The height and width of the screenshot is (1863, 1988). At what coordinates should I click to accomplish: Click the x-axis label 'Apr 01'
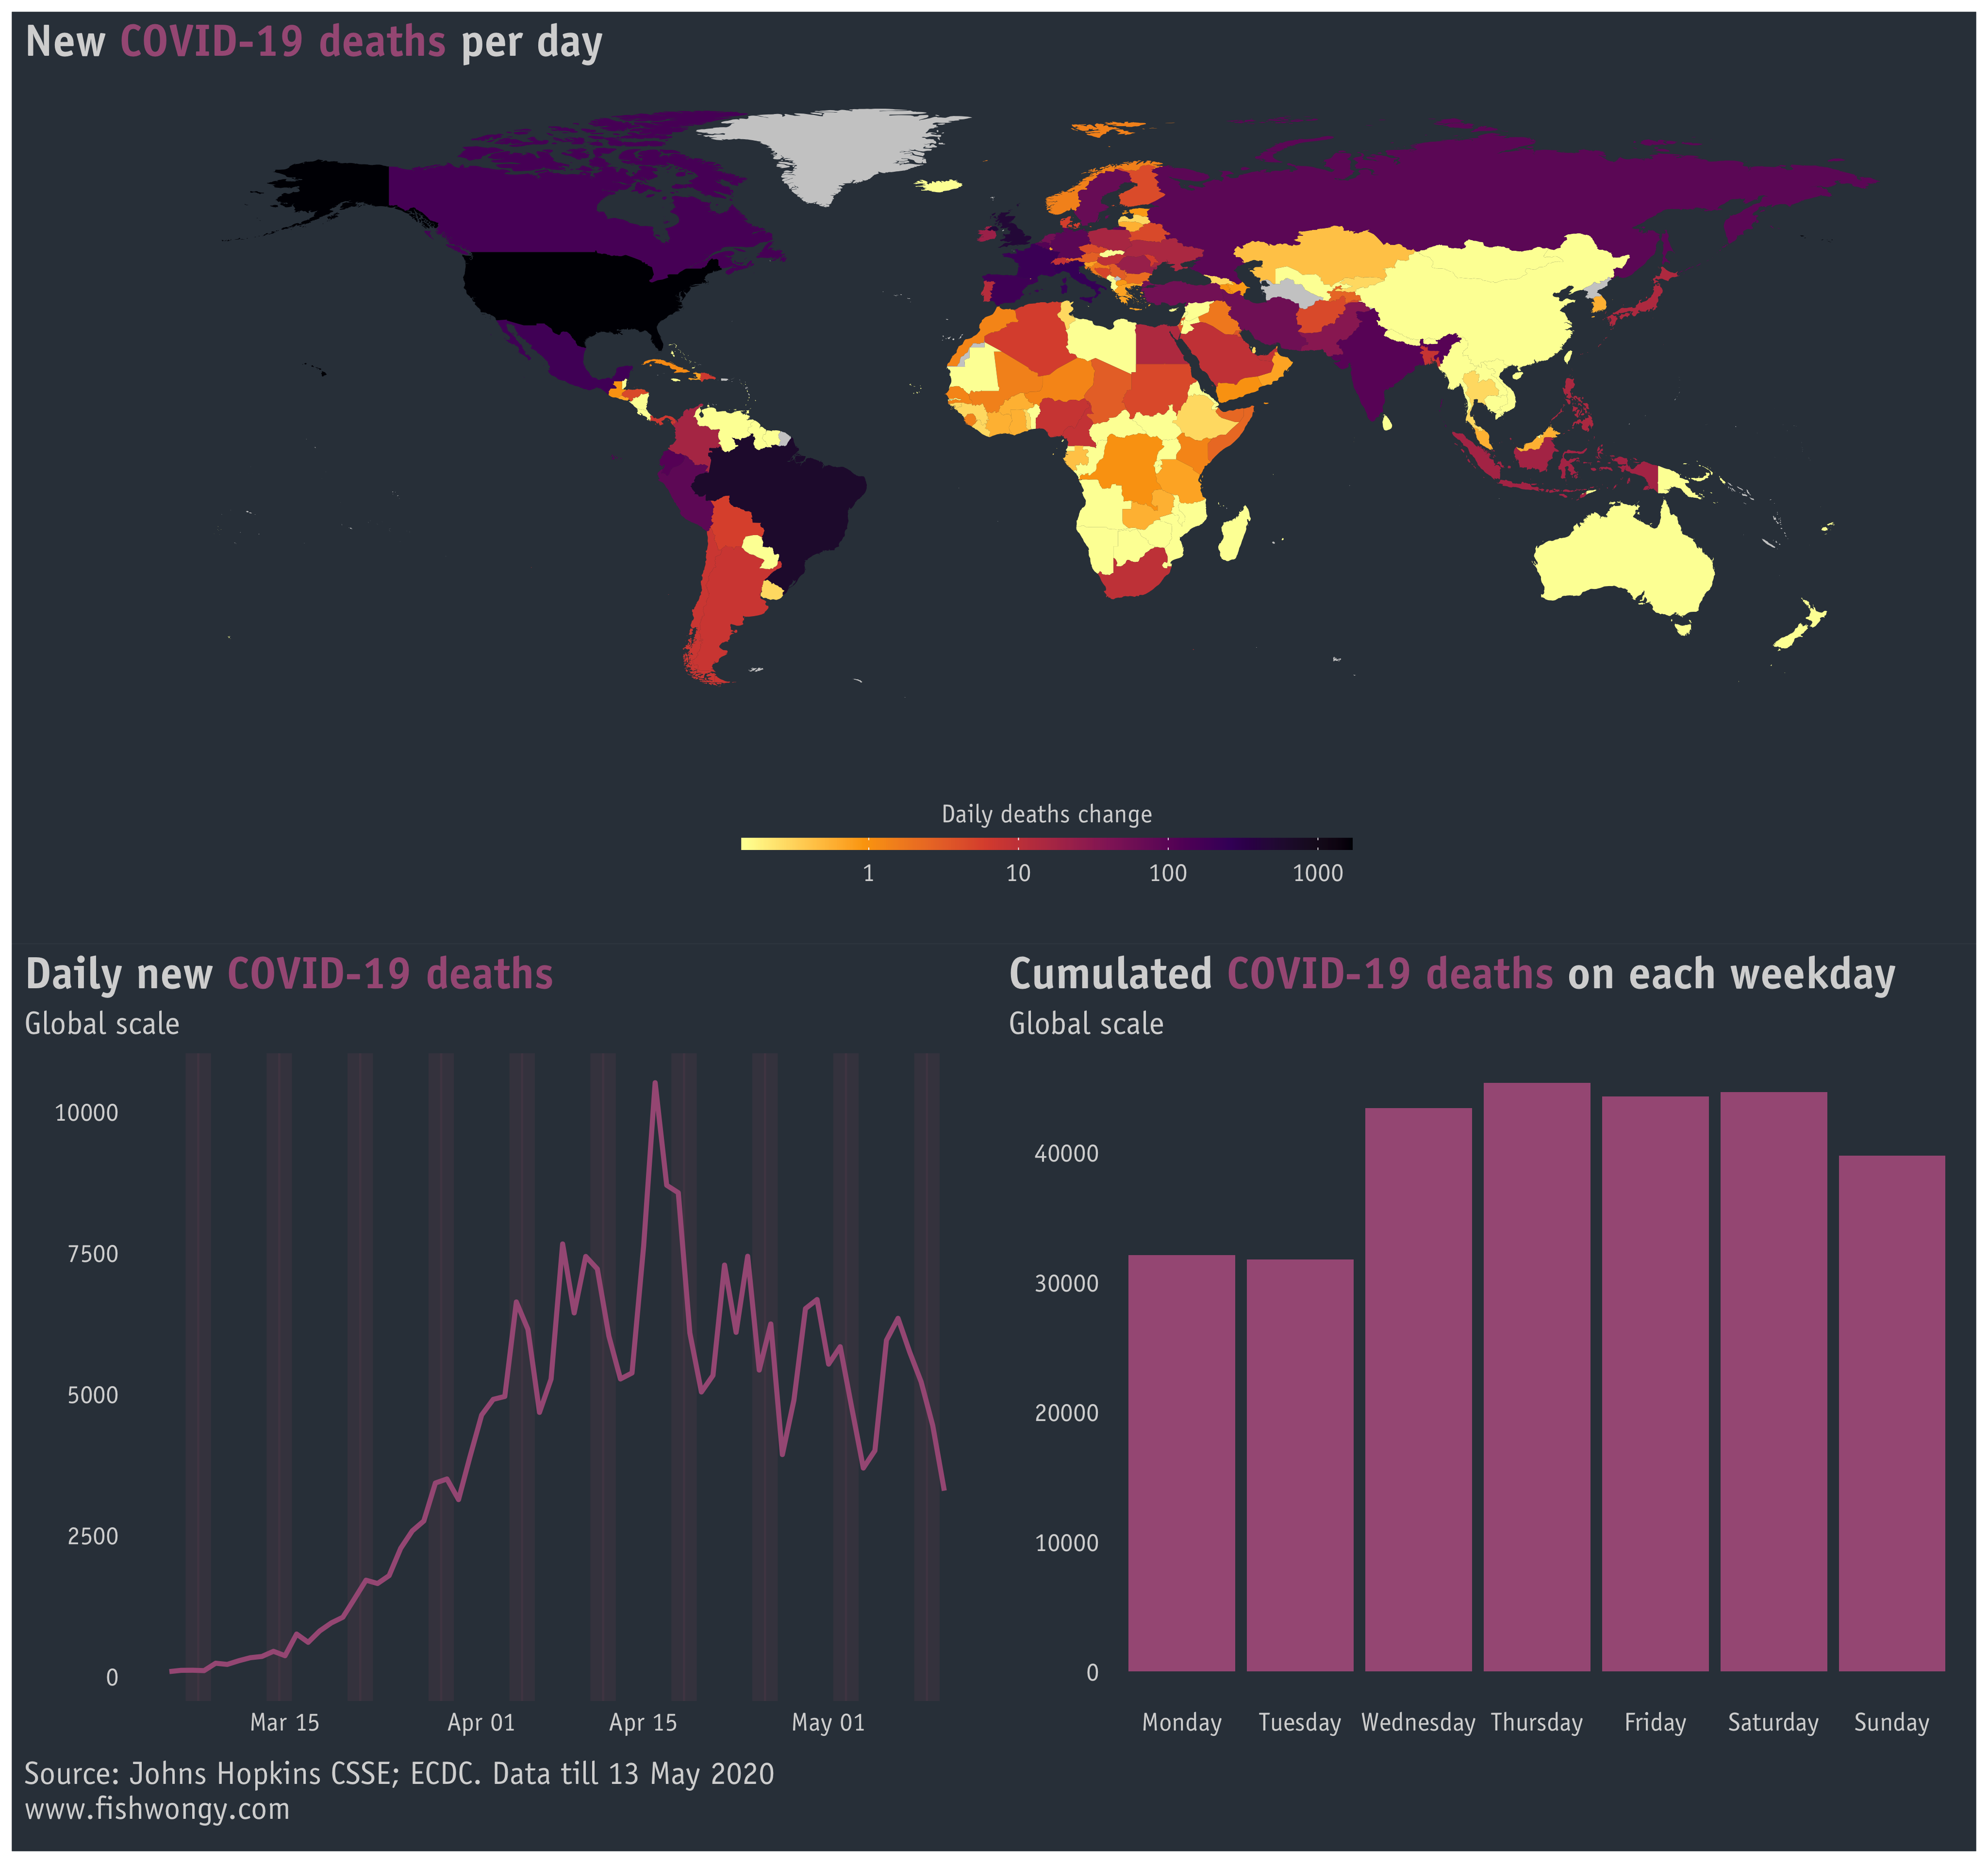pos(481,1722)
